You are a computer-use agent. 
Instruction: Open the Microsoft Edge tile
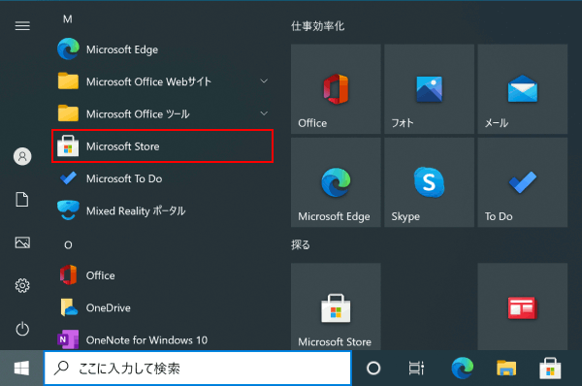336,182
